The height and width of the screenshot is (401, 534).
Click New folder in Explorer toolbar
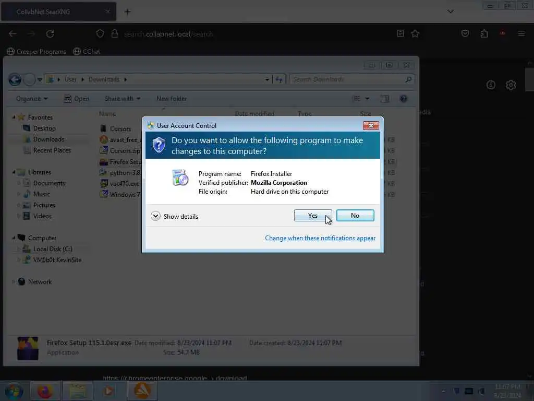coord(171,99)
